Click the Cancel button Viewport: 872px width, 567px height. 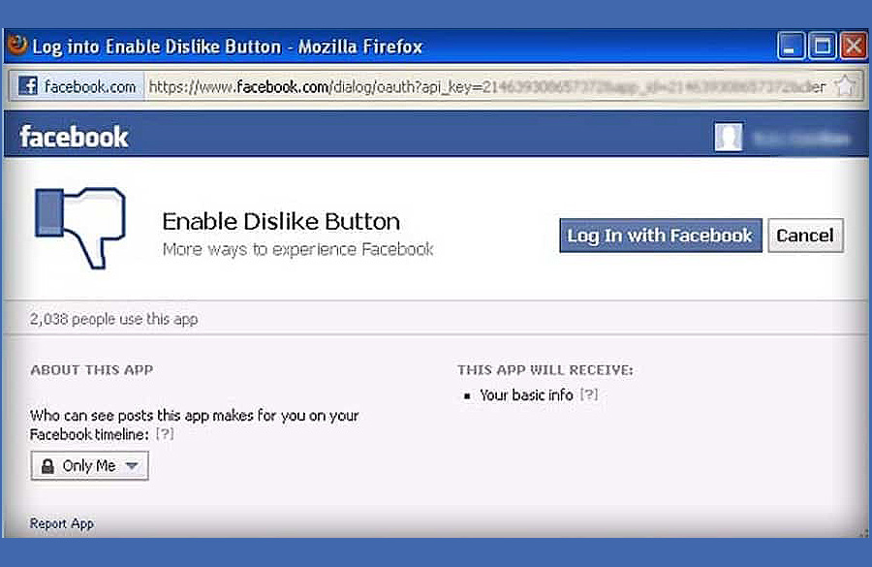click(x=805, y=236)
